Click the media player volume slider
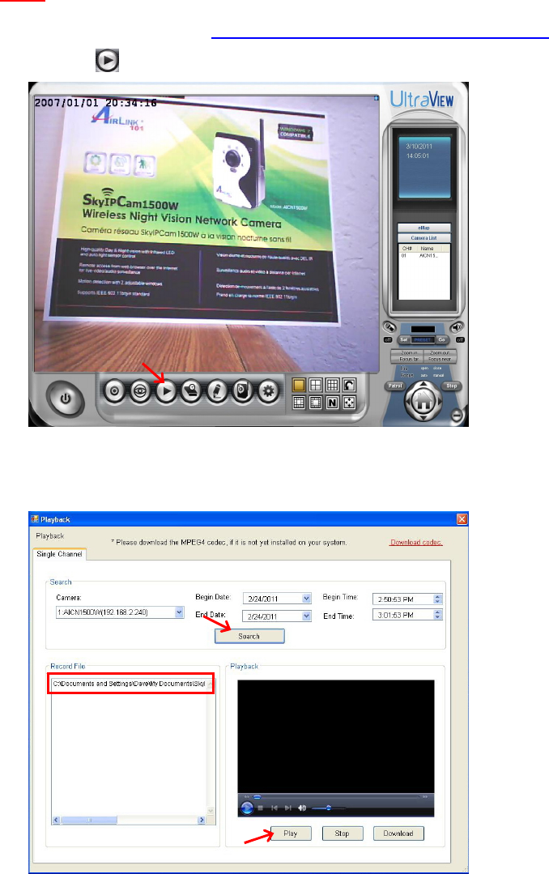 [x=328, y=808]
